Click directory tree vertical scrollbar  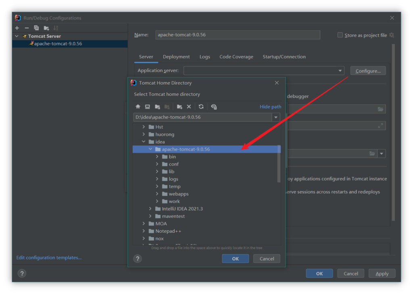click(279, 164)
